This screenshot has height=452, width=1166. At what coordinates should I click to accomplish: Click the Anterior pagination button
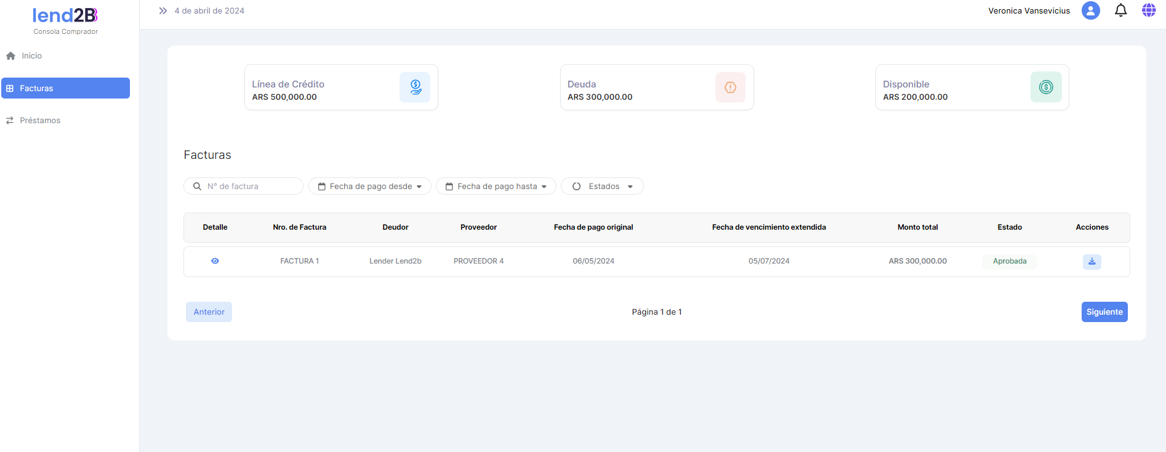[209, 312]
